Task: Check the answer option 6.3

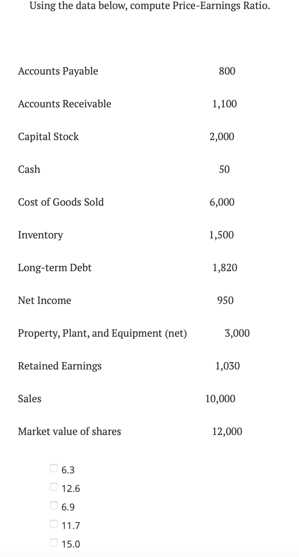Action: (x=53, y=467)
